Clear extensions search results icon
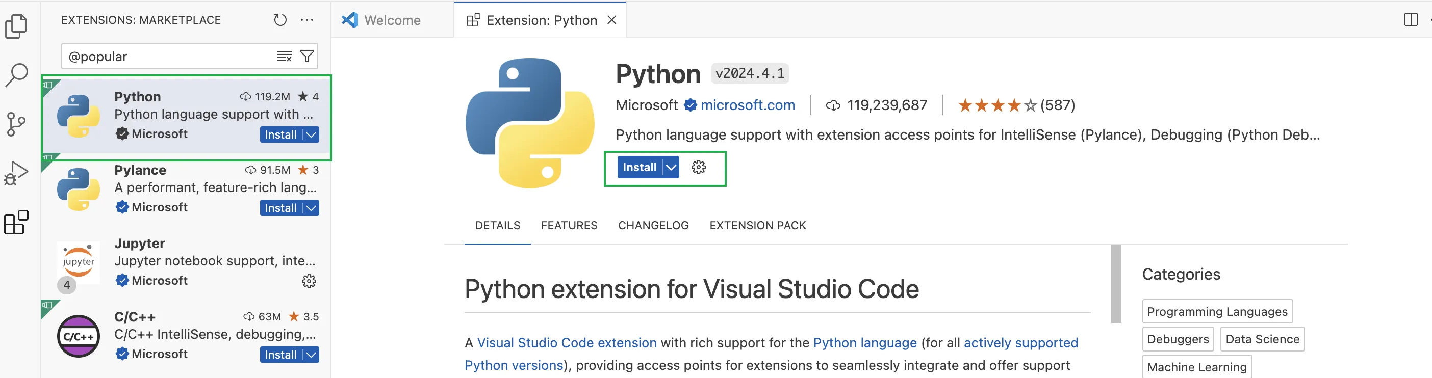The image size is (1432, 378). (x=284, y=56)
